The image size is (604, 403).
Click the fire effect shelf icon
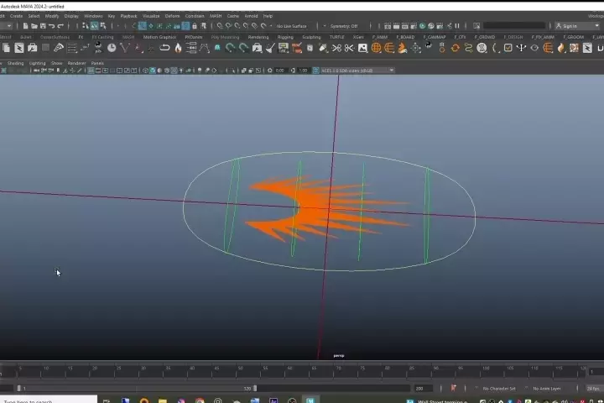(x=178, y=48)
